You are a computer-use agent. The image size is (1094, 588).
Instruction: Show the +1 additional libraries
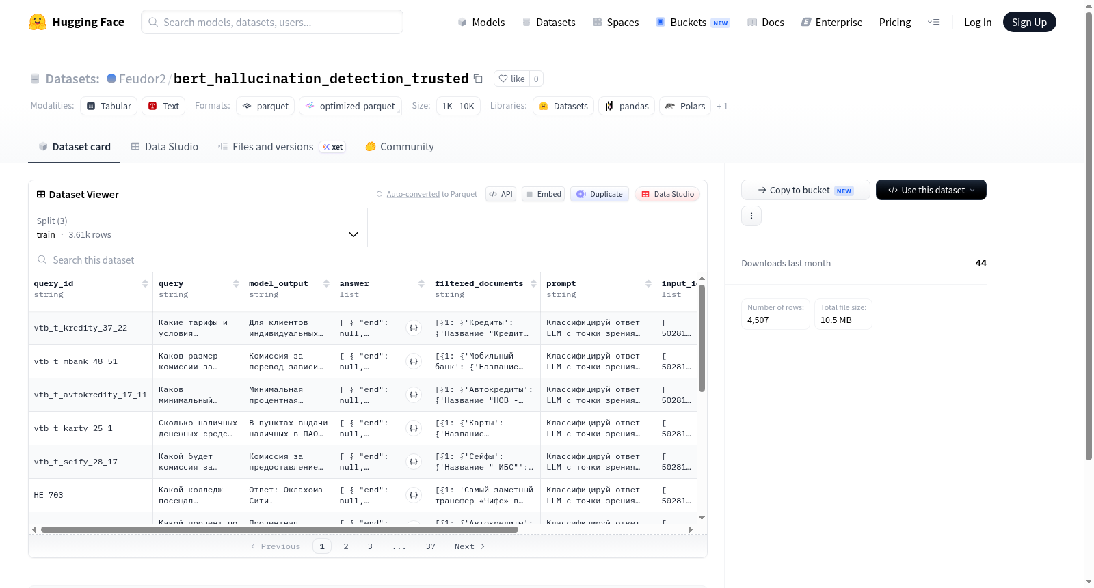pyautogui.click(x=722, y=106)
